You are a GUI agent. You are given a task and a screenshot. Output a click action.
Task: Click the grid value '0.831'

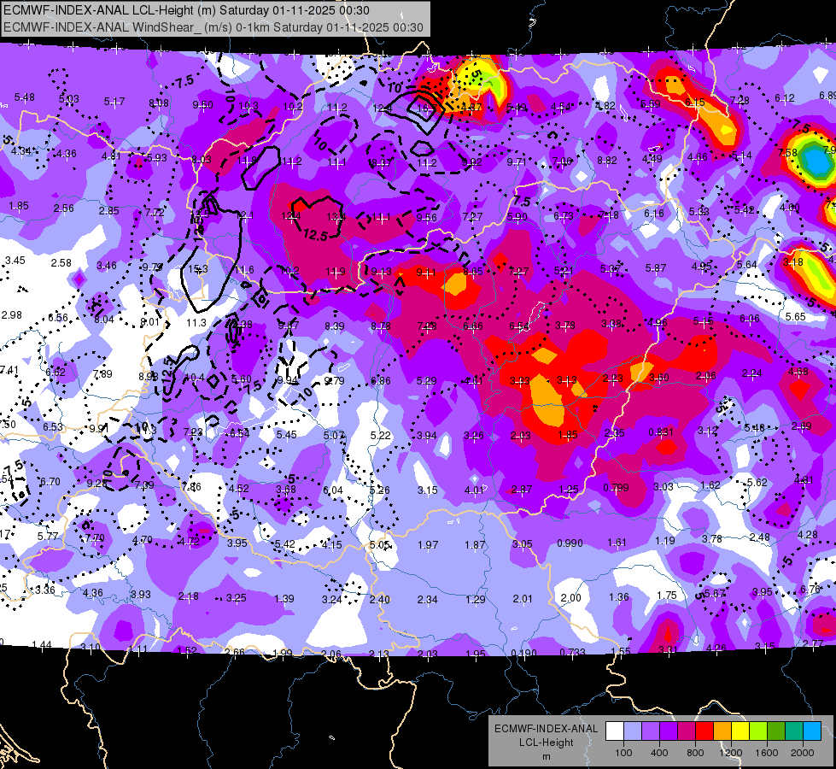coord(661,431)
